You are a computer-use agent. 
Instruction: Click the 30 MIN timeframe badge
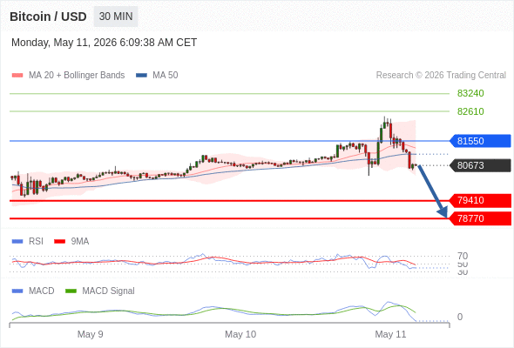pos(116,17)
